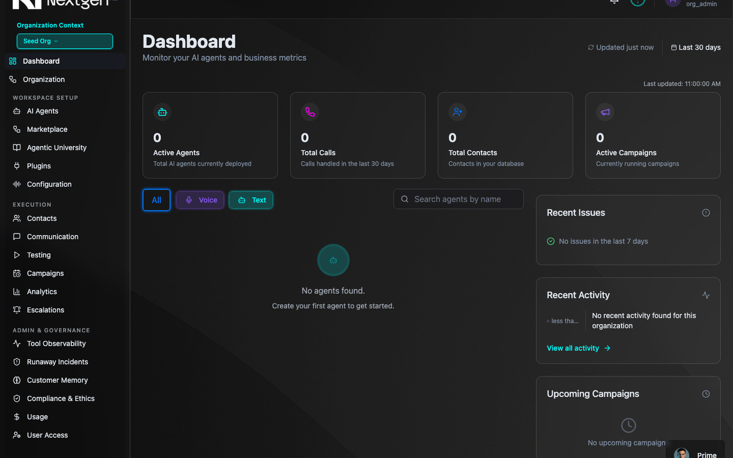Click the info icon in Recent Issues

(x=706, y=213)
